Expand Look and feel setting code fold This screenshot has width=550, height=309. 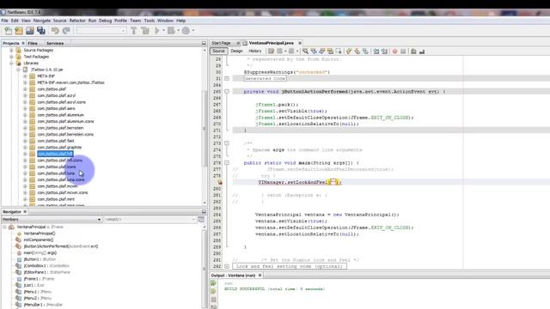click(x=227, y=266)
